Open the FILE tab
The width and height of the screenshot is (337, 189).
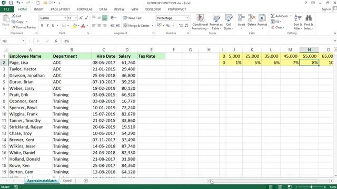7,9
